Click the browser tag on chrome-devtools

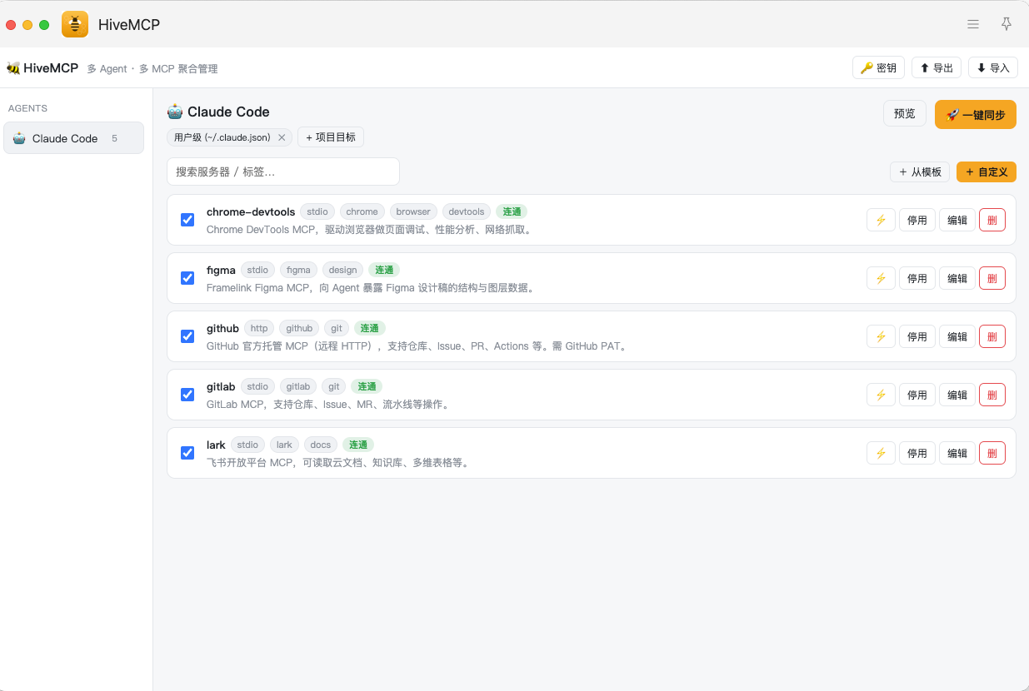(413, 211)
